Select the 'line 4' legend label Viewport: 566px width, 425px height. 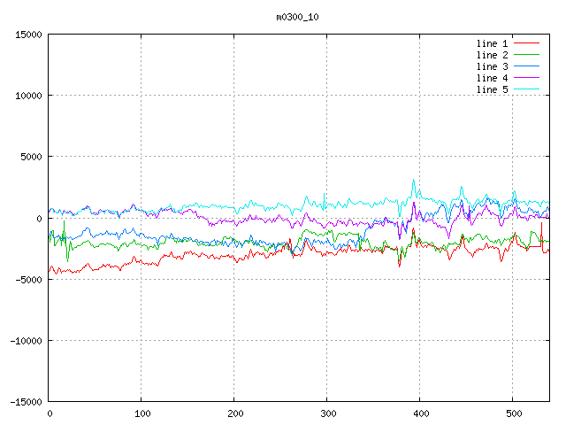(492, 78)
